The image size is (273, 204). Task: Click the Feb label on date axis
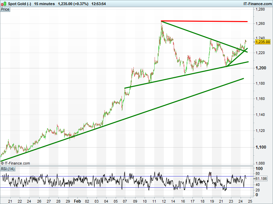pos(77,201)
